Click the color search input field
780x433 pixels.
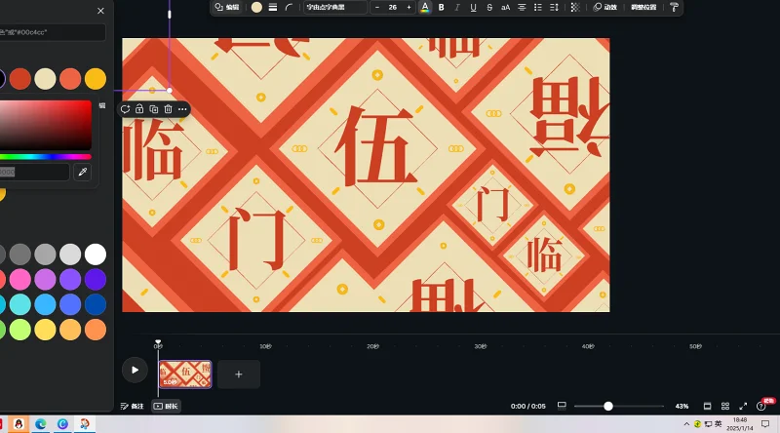[53, 32]
